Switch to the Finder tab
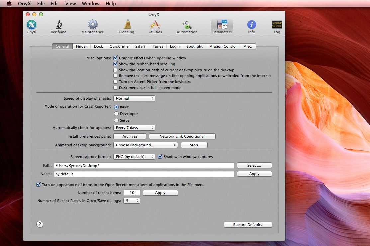Screen dimensions: 370x246 coord(82,46)
